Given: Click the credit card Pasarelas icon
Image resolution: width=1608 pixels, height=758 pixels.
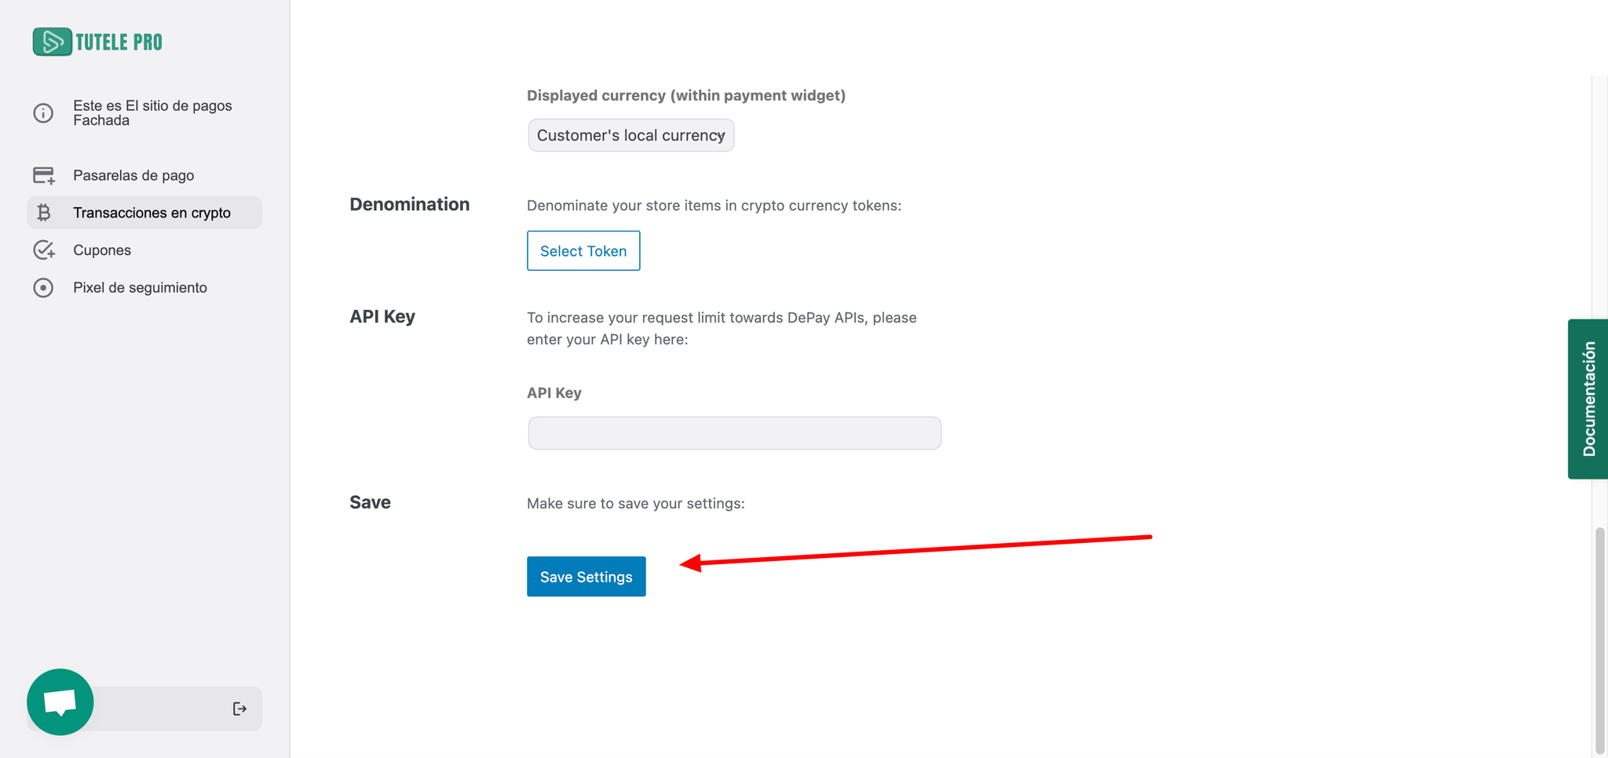Looking at the screenshot, I should 44,175.
